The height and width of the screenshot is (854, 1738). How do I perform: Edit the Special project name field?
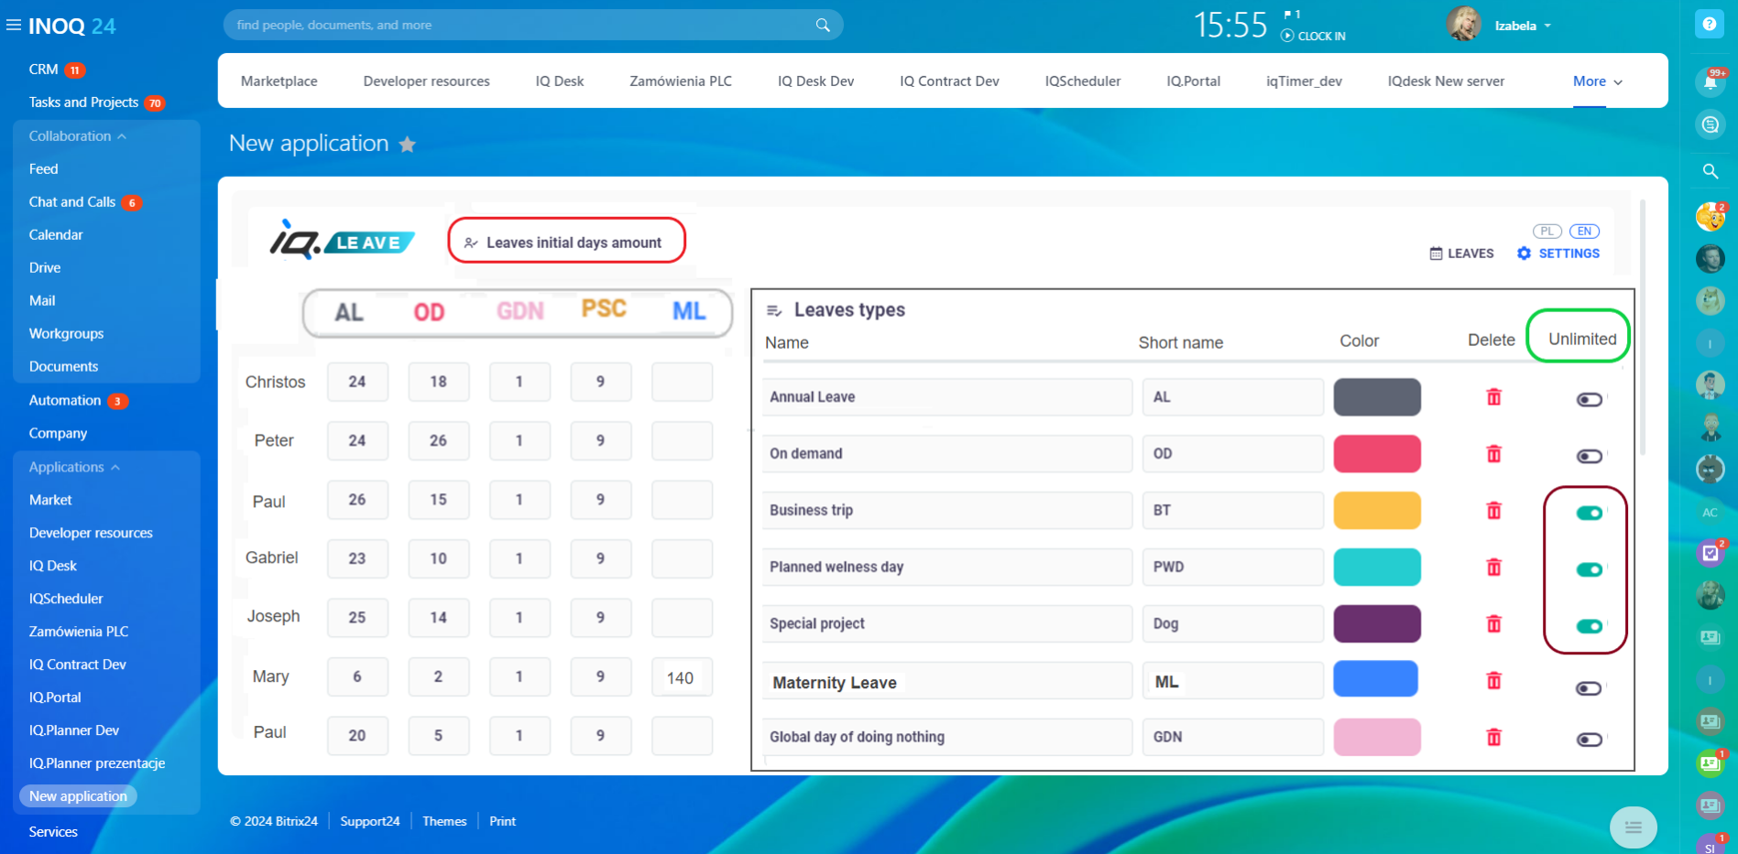click(x=947, y=623)
